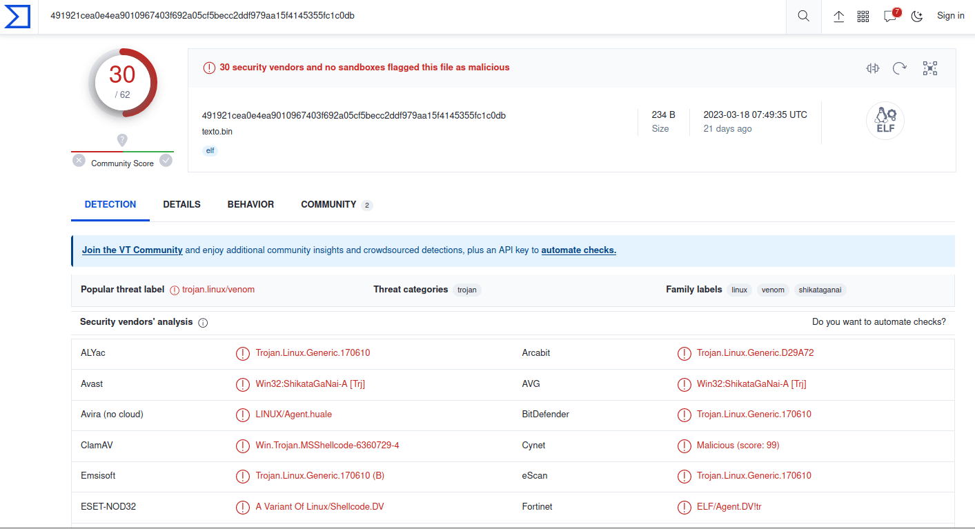Vote positive with community score checkmark
This screenshot has height=529, width=975.
click(x=166, y=161)
